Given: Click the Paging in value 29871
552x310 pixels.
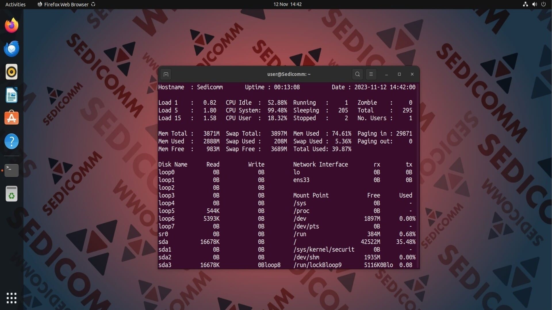Looking at the screenshot, I should (404, 133).
